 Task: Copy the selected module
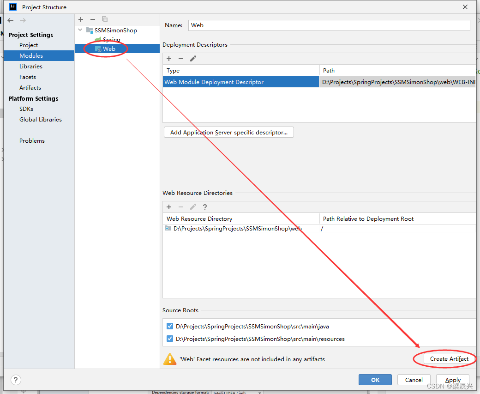click(105, 19)
